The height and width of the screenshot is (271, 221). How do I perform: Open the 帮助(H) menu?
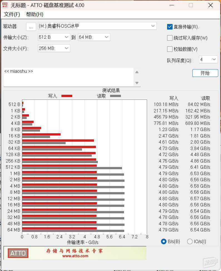35,14
